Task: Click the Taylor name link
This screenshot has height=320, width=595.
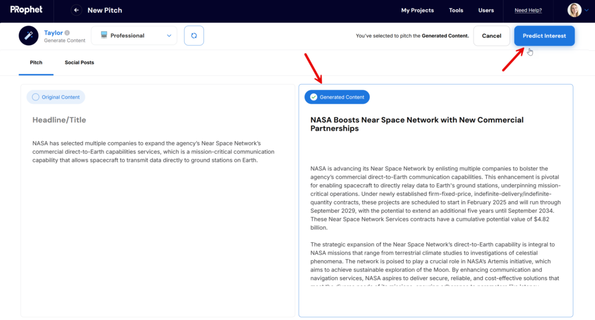Action: tap(53, 32)
